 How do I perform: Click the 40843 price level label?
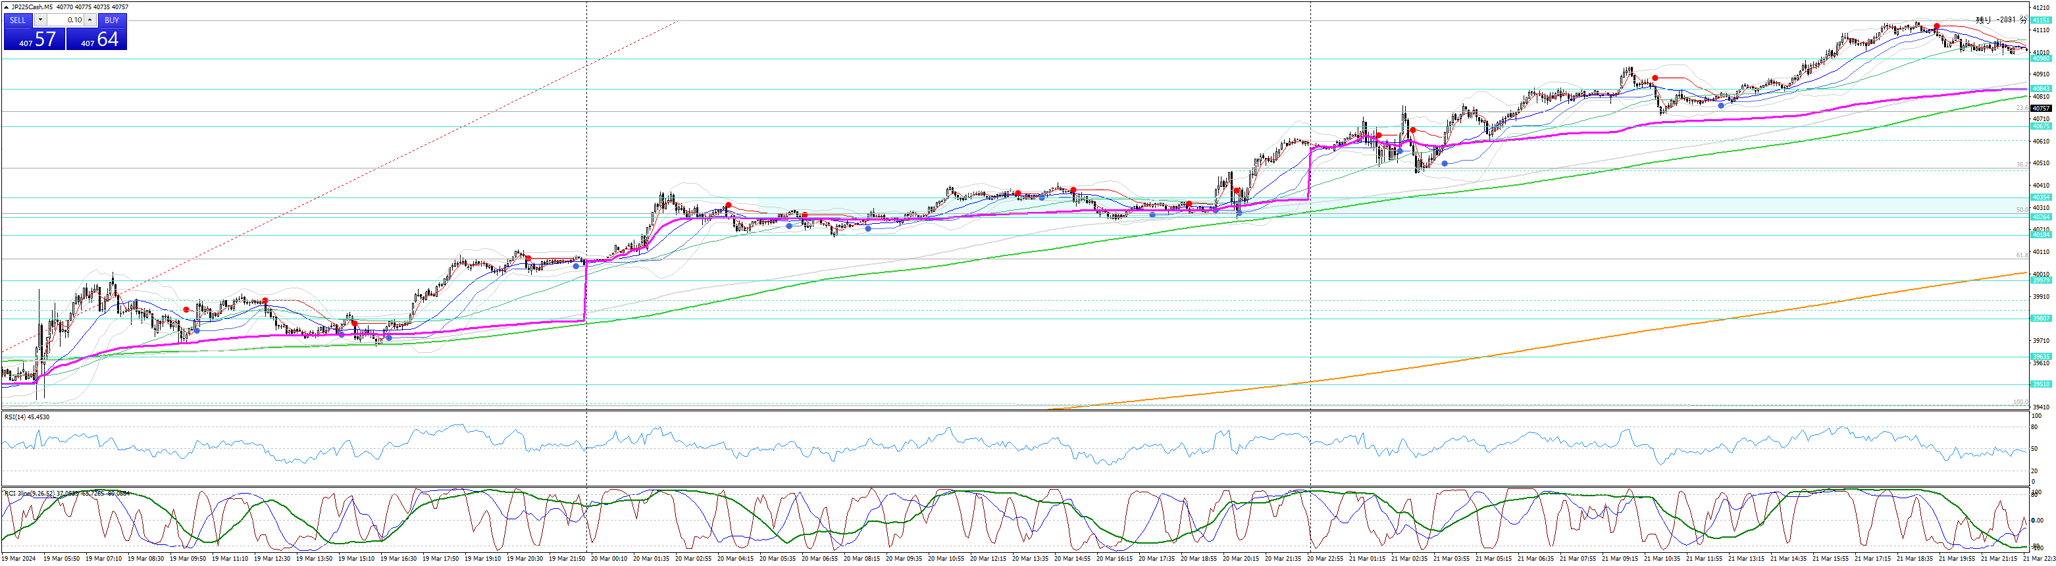pyautogui.click(x=2041, y=89)
